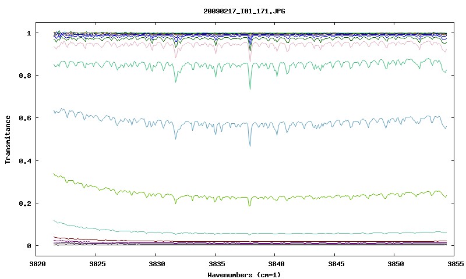Click the x-axis tick label 3835
This screenshot has width=466, height=279.
[217, 264]
